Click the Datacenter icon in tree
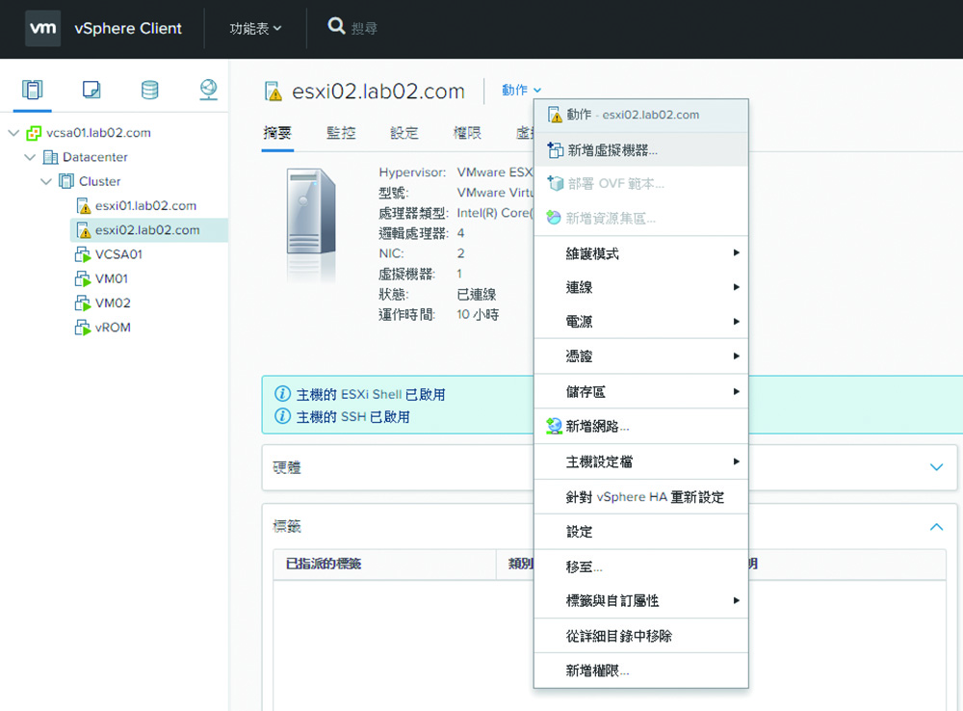This screenshot has width=963, height=711. (50, 157)
